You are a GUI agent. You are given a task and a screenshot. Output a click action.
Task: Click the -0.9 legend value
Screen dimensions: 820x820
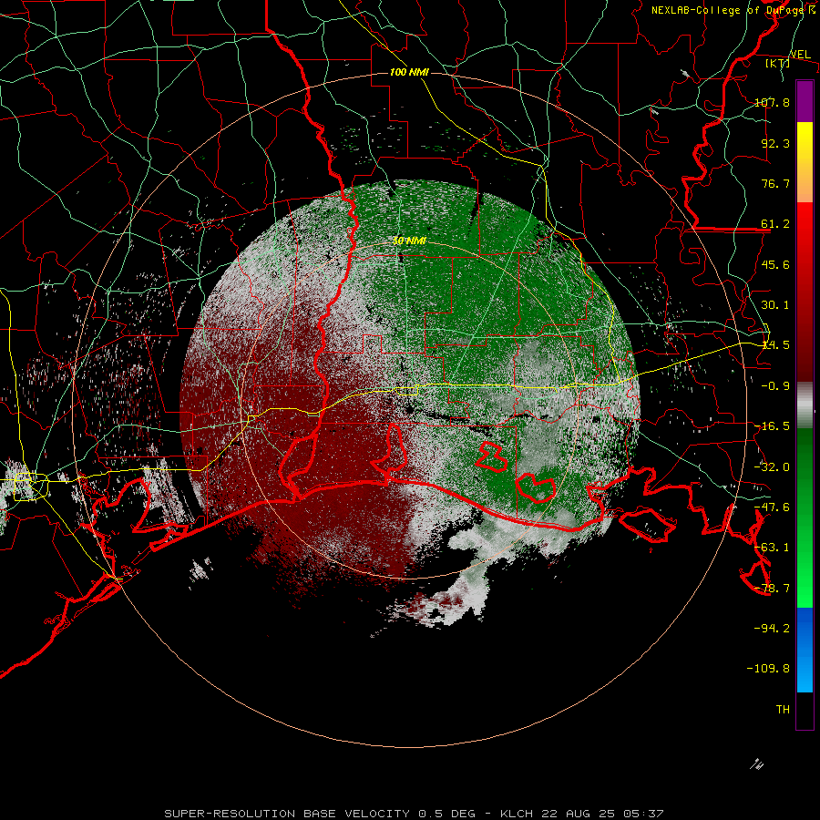click(x=775, y=385)
